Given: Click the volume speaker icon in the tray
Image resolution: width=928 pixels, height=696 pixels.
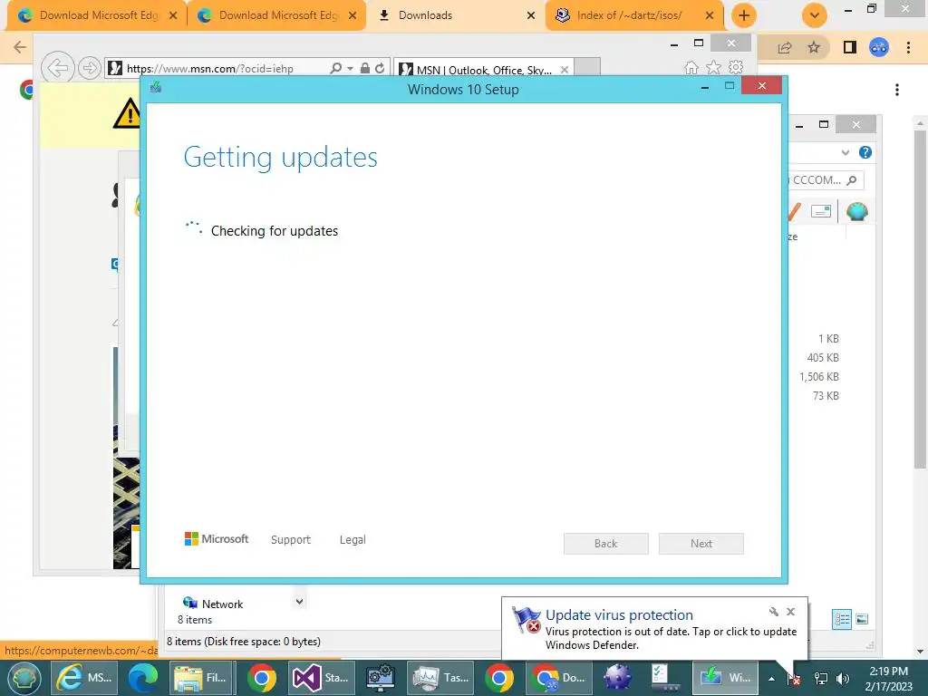Looking at the screenshot, I should pyautogui.click(x=843, y=679).
